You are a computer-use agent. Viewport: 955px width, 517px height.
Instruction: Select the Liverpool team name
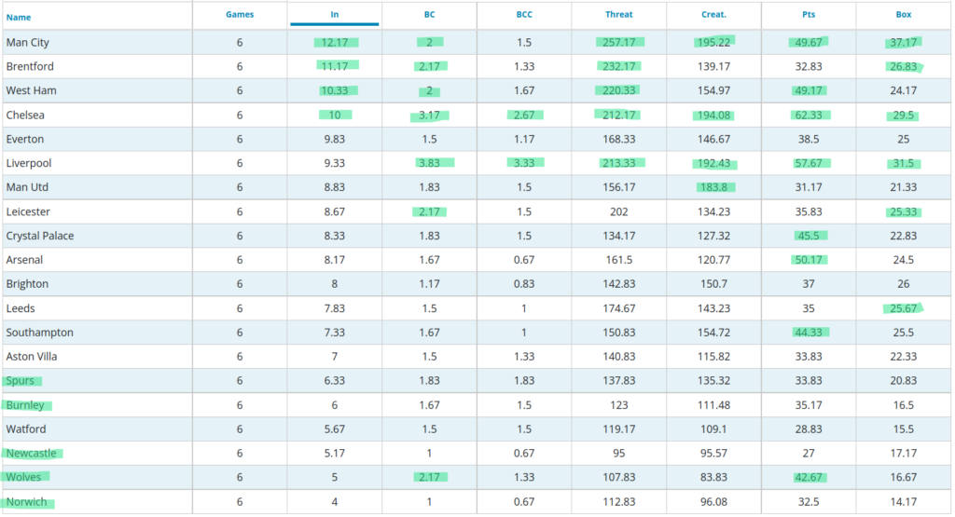29,163
